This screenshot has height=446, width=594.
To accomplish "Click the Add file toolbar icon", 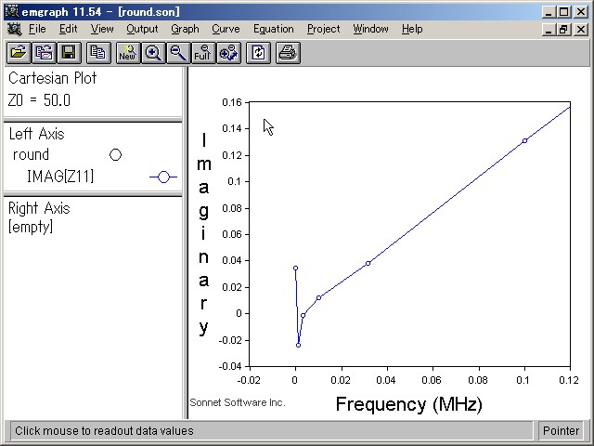I will tap(44, 53).
